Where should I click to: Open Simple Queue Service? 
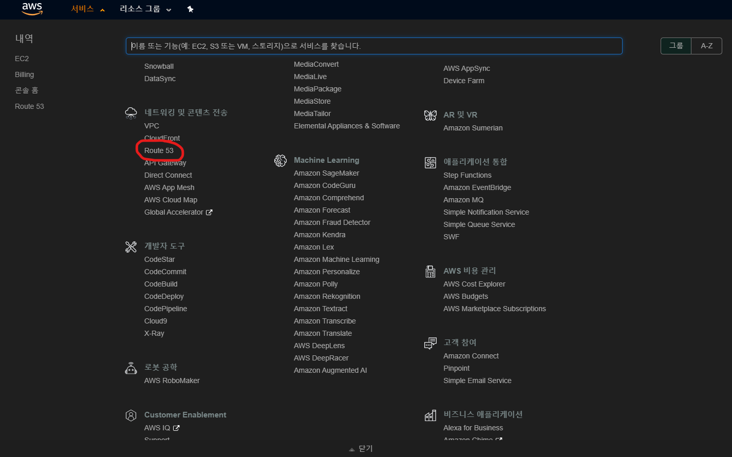click(x=479, y=224)
